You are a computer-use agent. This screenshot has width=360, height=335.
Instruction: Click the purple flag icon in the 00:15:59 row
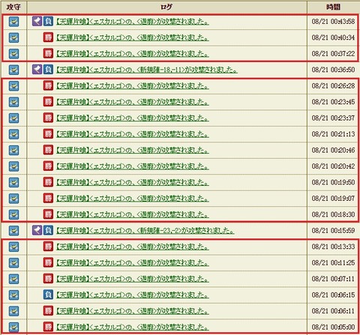(x=37, y=230)
